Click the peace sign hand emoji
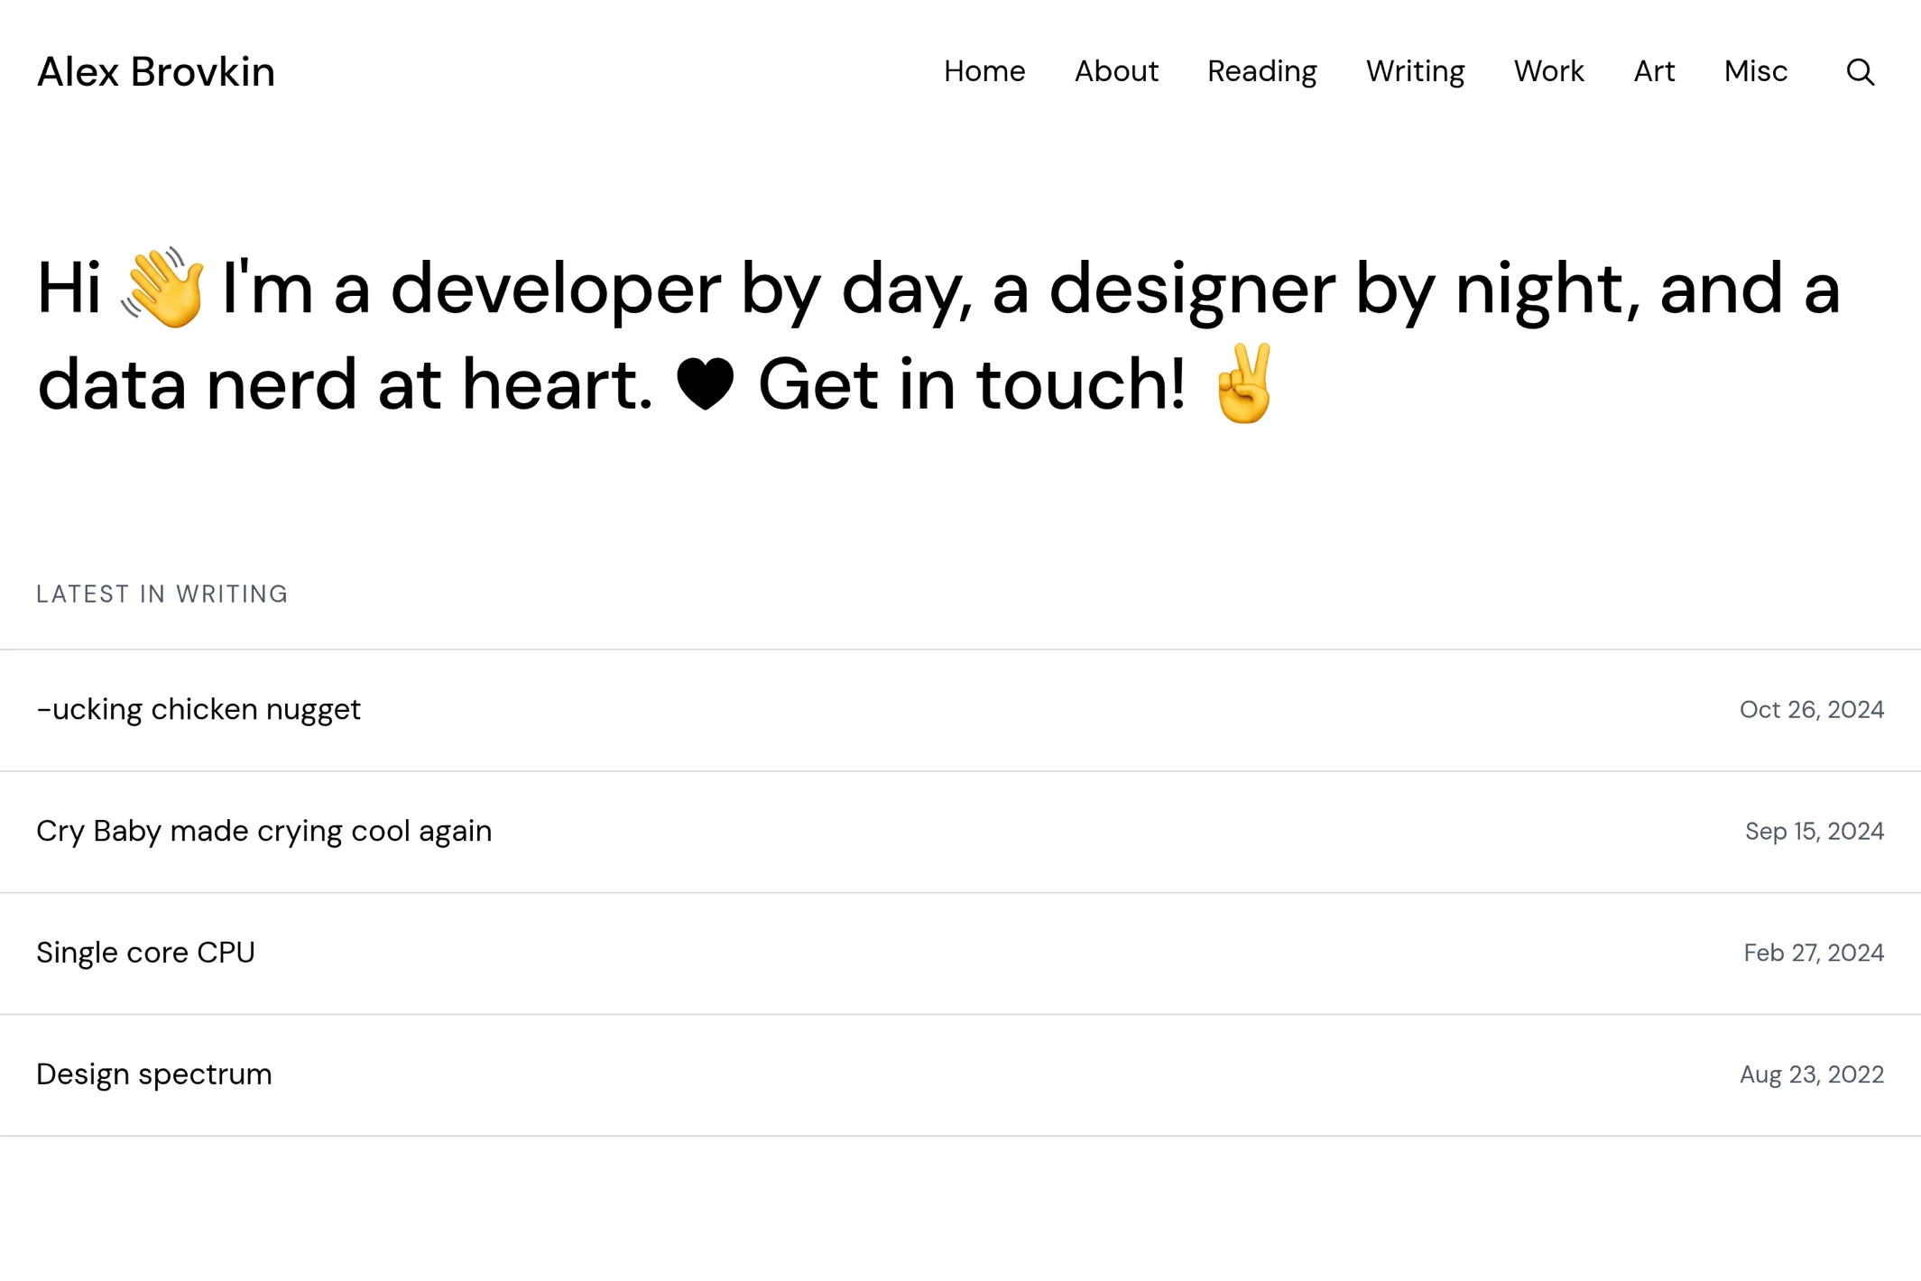 [x=1245, y=382]
